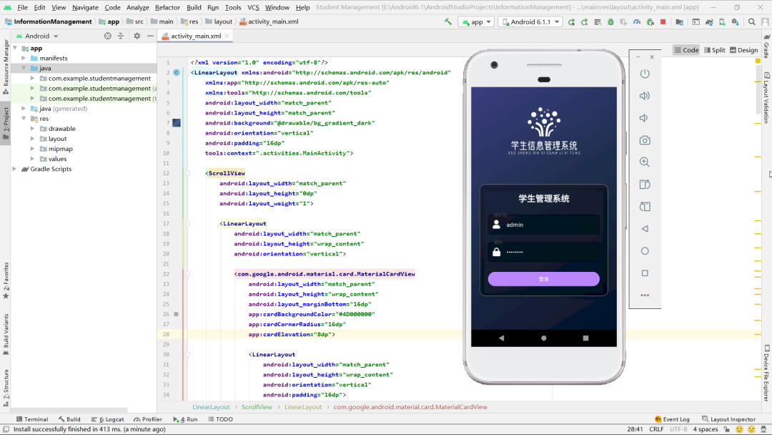This screenshot has height=435, width=772.
Task: Debug the app with the Debug icon
Action: (611, 22)
